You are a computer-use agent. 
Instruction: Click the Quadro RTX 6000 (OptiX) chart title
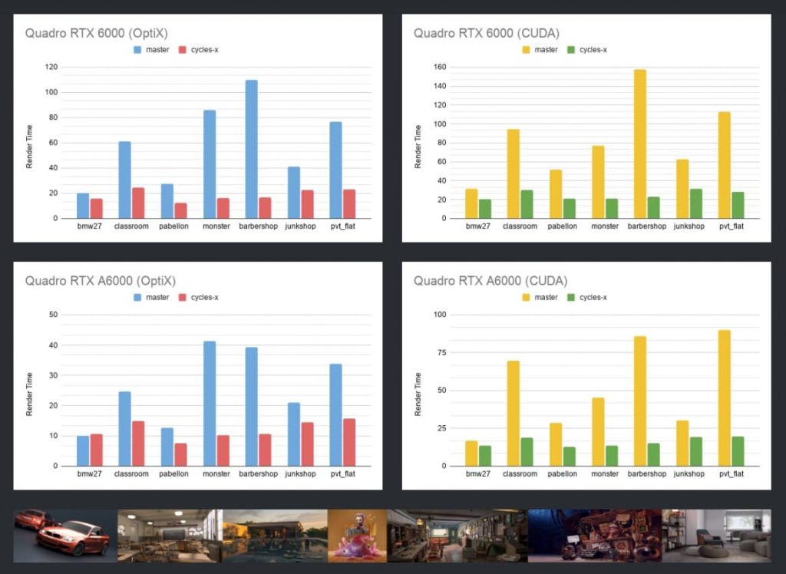pyautogui.click(x=96, y=33)
